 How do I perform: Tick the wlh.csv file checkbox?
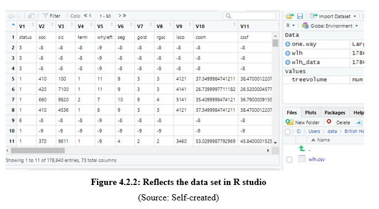click(x=289, y=160)
